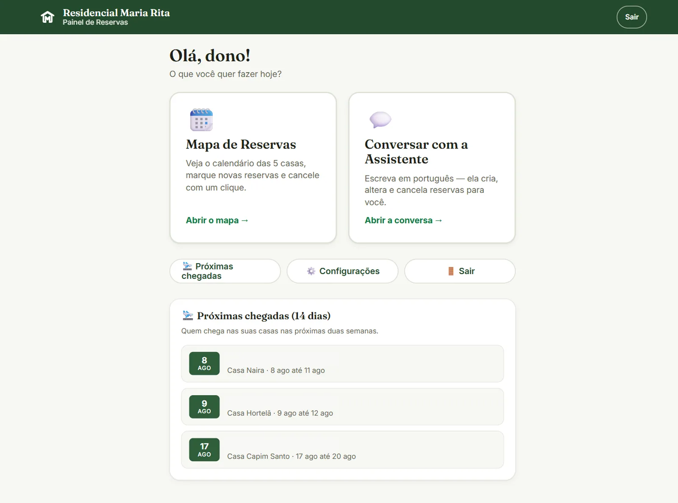Screen dimensions: 678x503
Task: Open the Mapa de Reservas card title
Action: tap(241, 144)
